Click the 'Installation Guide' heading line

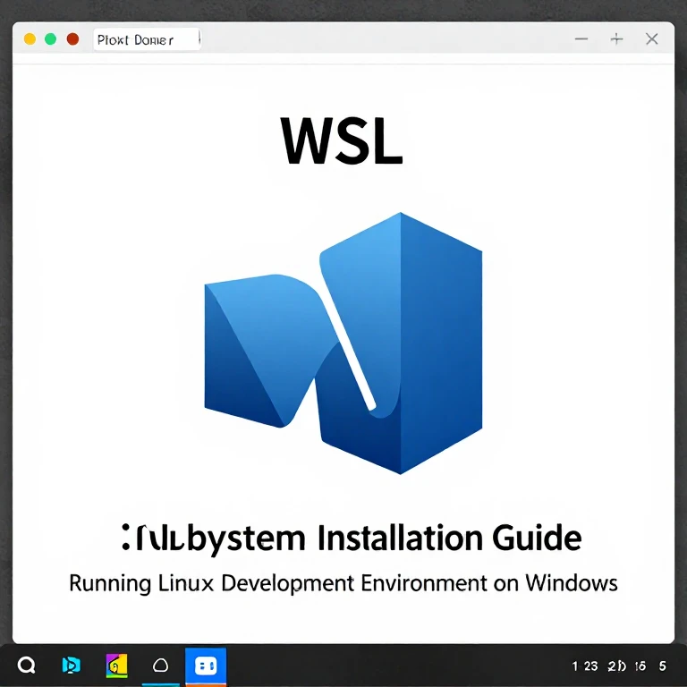[351, 539]
